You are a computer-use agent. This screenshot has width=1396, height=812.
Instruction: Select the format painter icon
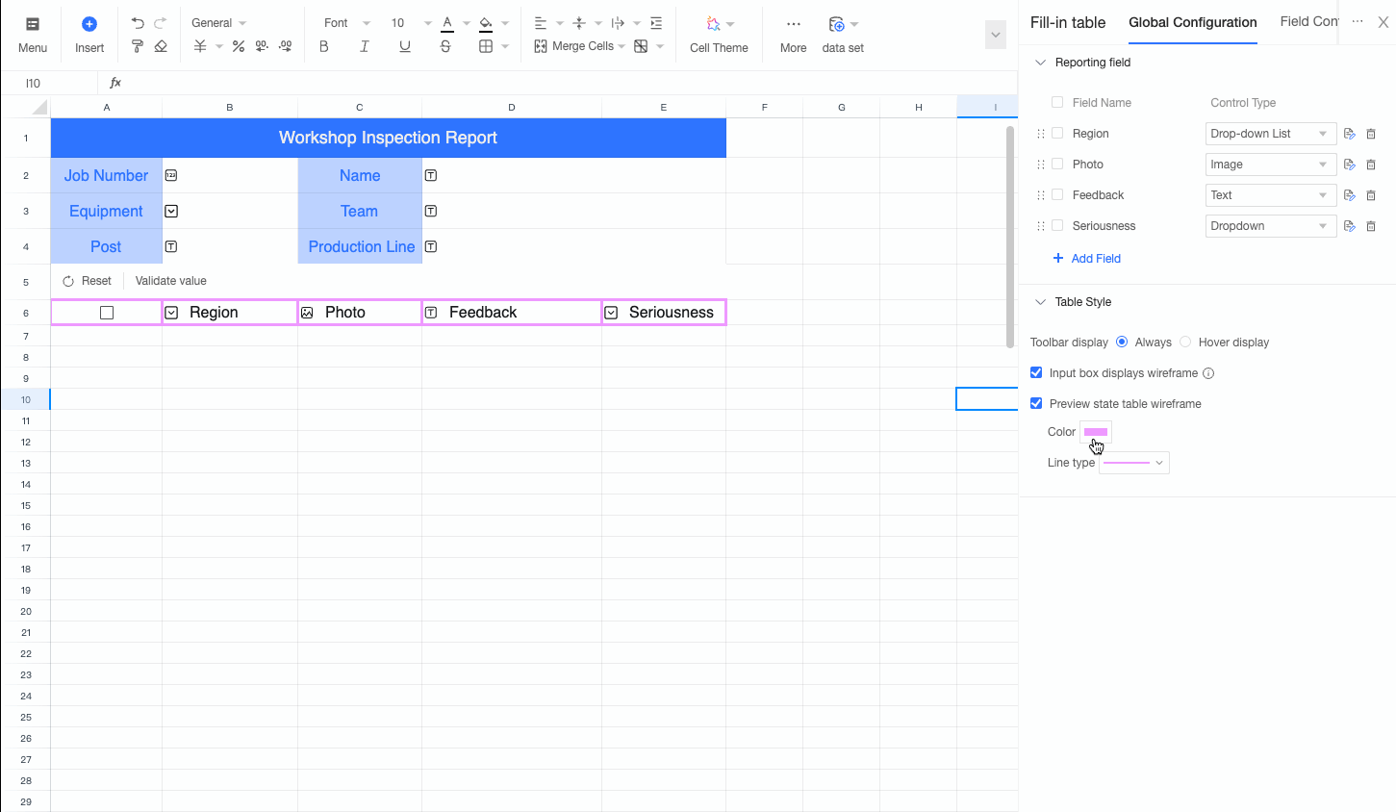click(x=138, y=46)
